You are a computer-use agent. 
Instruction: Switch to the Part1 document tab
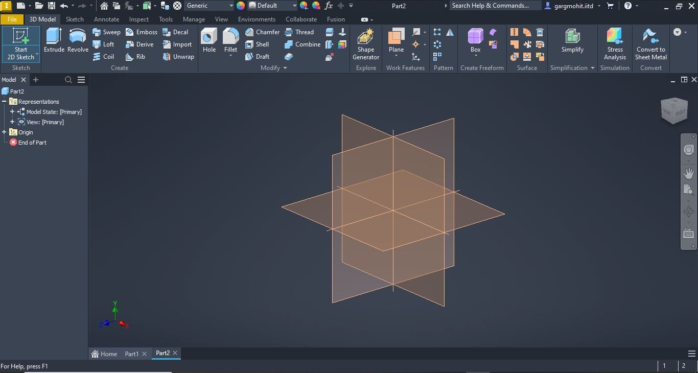[132, 354]
